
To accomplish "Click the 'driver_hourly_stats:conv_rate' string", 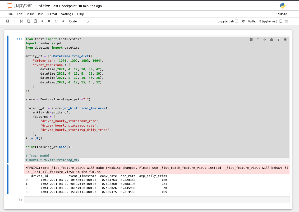I will point(69,121).
